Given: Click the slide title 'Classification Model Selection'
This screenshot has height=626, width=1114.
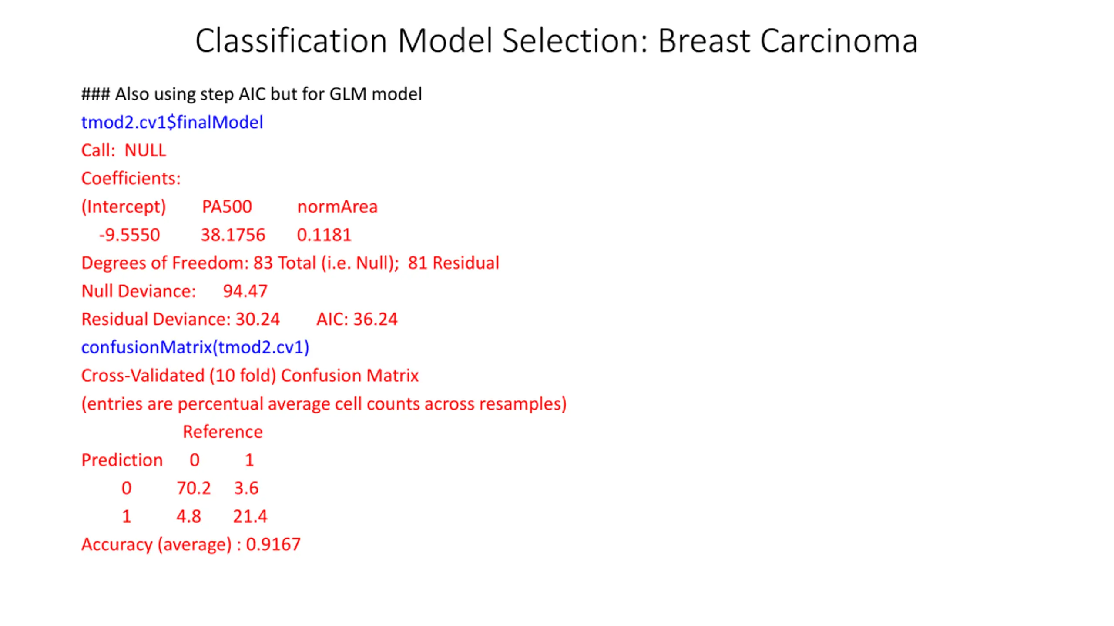Looking at the screenshot, I should (x=421, y=41).
